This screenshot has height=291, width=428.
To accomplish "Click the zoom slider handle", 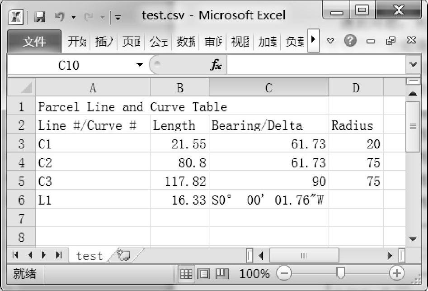I will coord(340,273).
